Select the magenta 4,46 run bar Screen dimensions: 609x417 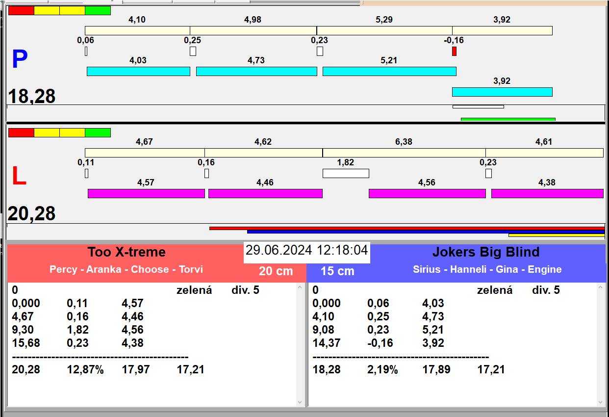[265, 193]
